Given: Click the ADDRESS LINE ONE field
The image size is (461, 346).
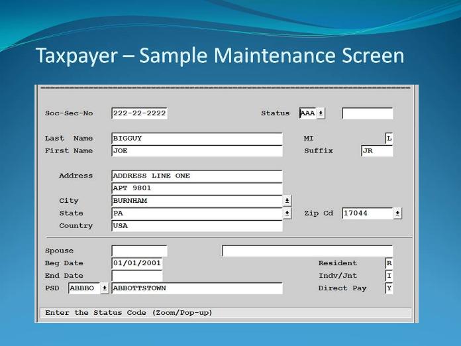Looking at the screenshot, I should [x=197, y=176].
